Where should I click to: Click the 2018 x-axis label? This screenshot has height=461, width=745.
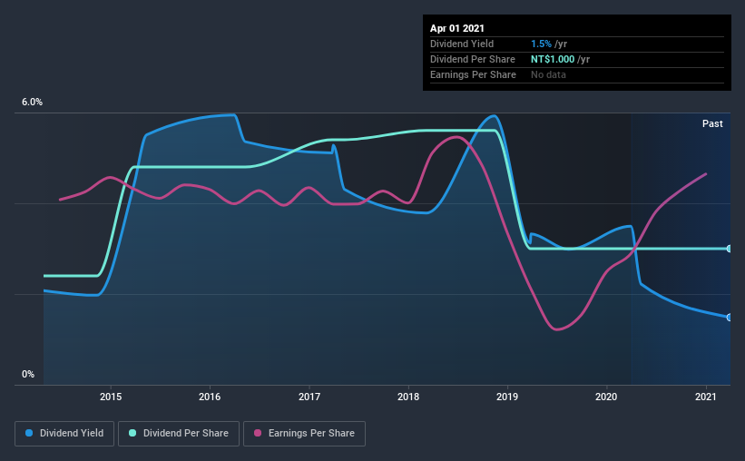pos(408,397)
